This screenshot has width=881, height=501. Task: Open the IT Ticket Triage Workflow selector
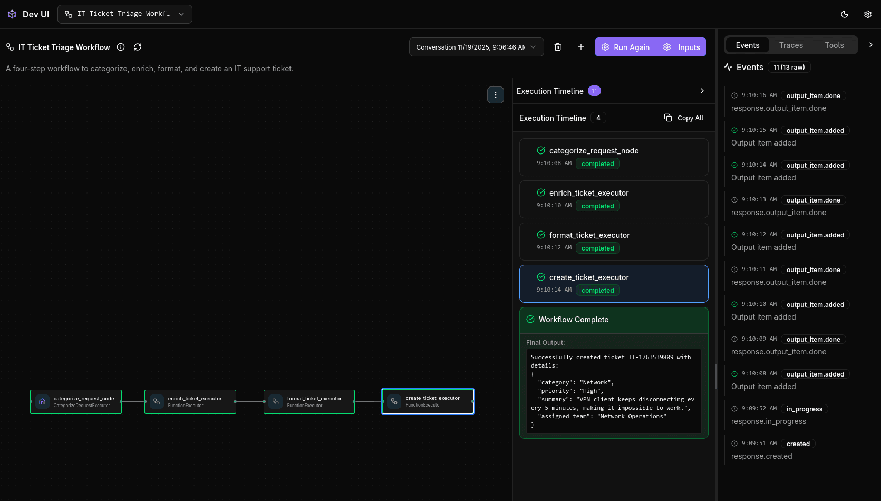click(x=124, y=14)
